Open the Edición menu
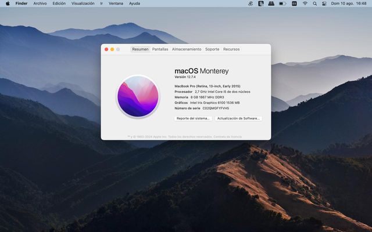This screenshot has width=372, height=232. click(x=59, y=3)
